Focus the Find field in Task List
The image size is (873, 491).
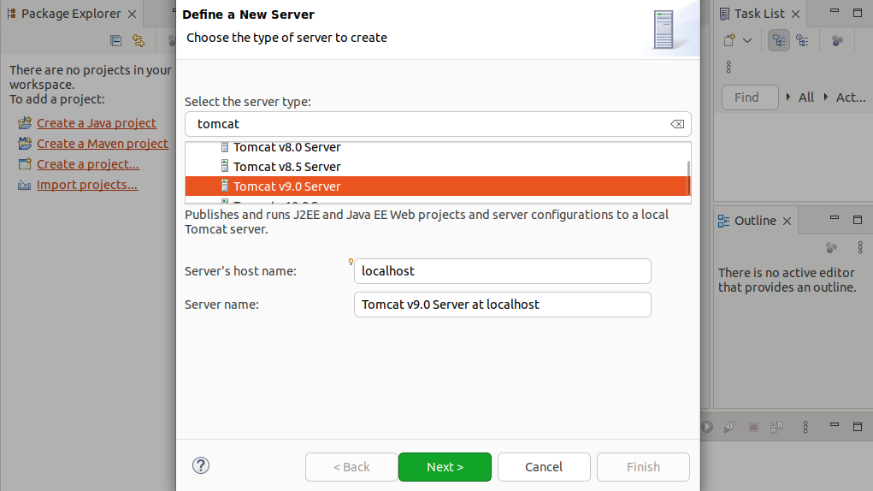coord(750,98)
